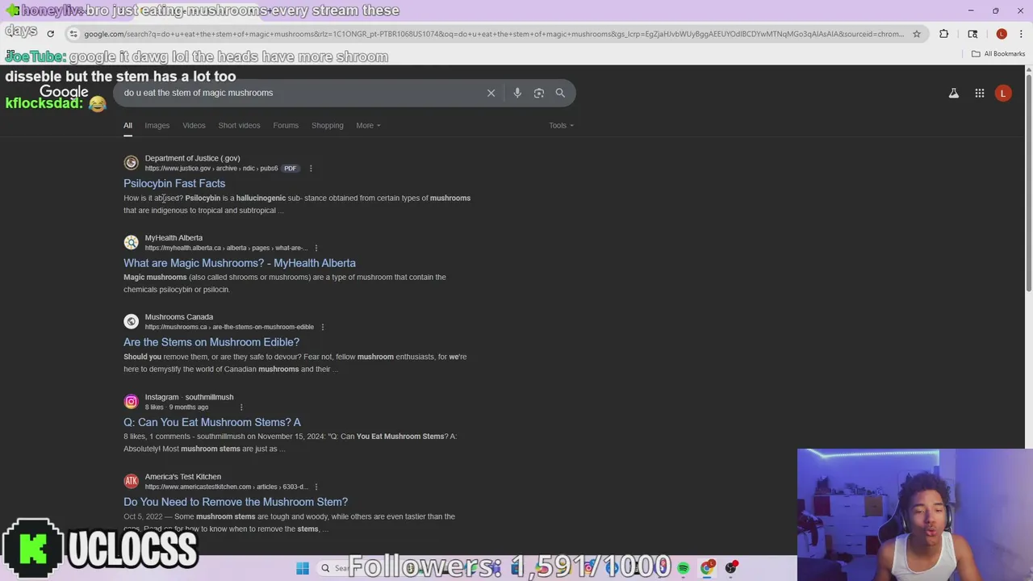Open site information icon in address bar
The image size is (1033, 581).
[x=73, y=34]
